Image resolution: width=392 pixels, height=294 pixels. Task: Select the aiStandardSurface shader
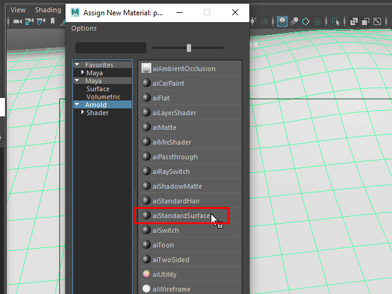point(181,216)
